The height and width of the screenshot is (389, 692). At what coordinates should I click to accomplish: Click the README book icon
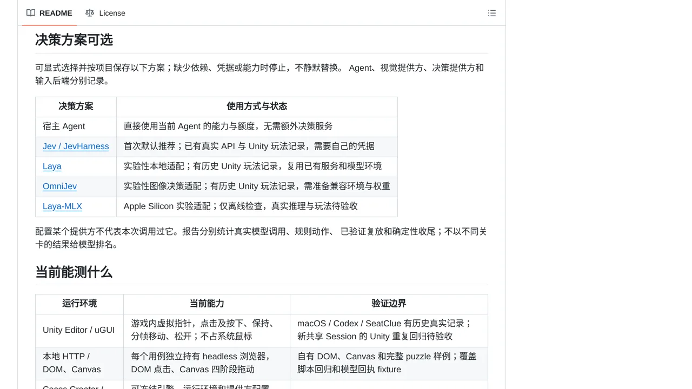(31, 13)
